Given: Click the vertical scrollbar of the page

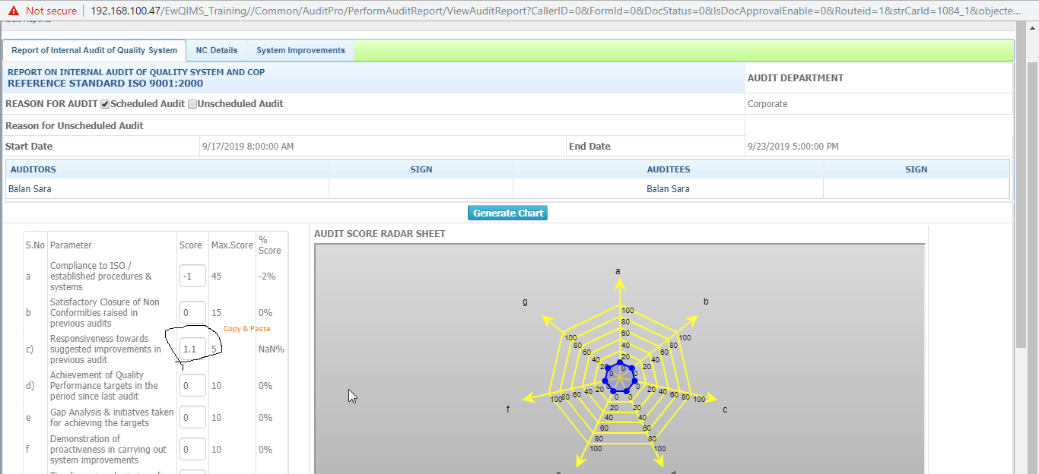Looking at the screenshot, I should pyautogui.click(x=1032, y=207).
